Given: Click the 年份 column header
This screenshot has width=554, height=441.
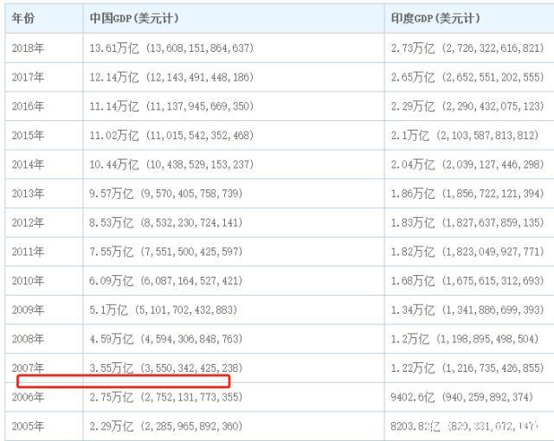Looking at the screenshot, I should pos(24,17).
